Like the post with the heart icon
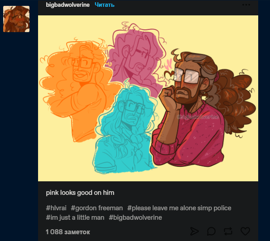Screen dimensions: 270x241 245,231
